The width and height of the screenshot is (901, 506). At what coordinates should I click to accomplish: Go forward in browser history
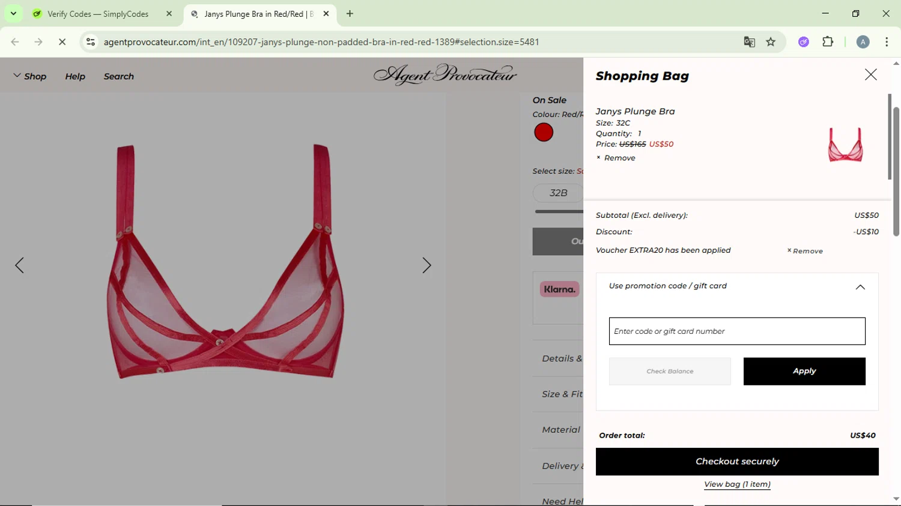(38, 42)
